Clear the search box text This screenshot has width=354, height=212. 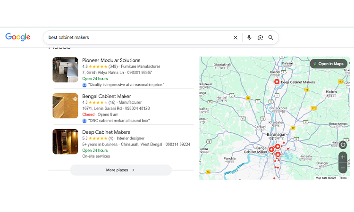click(x=236, y=38)
